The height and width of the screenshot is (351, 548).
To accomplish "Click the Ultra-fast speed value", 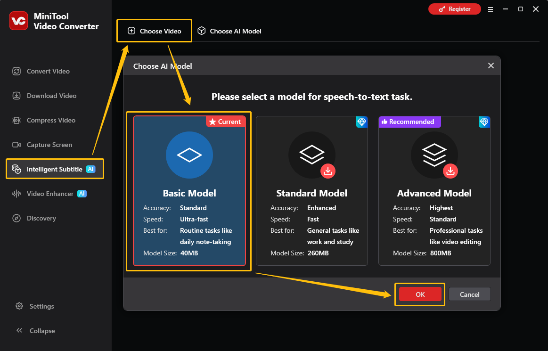I will (194, 219).
